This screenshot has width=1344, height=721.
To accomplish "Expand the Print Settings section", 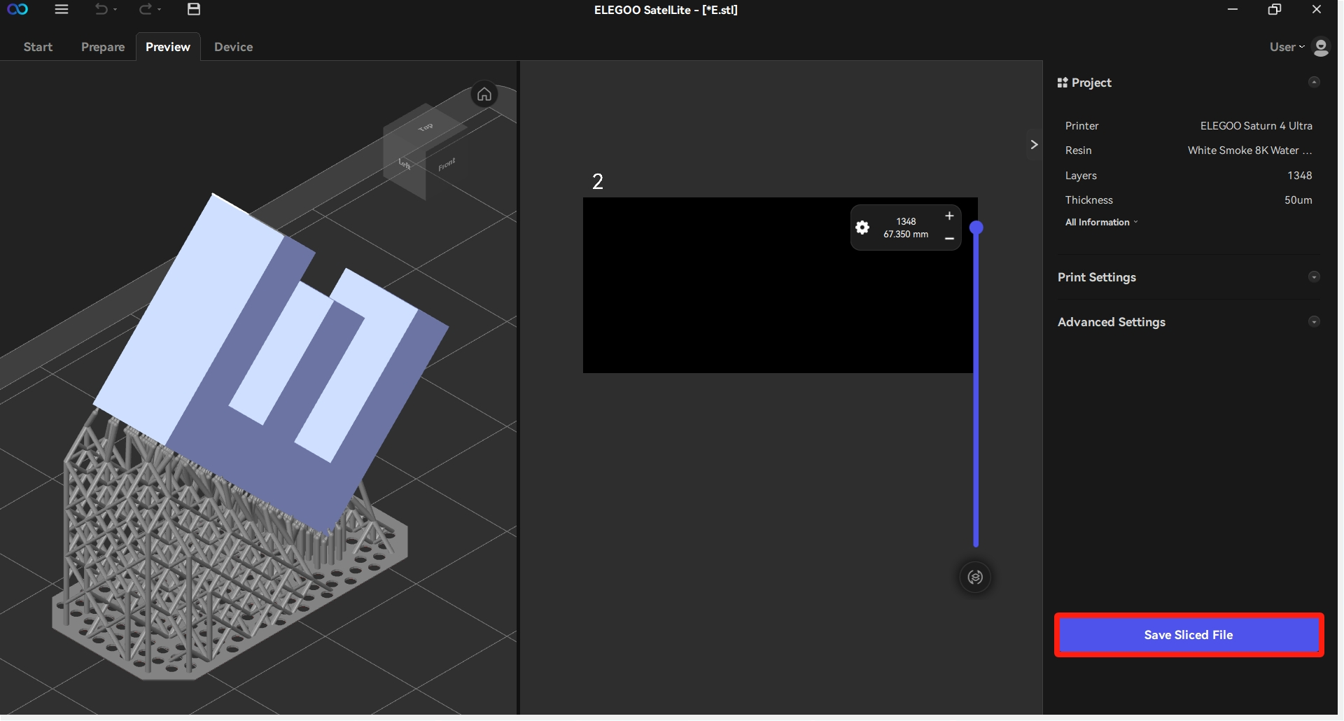I will click(x=1314, y=277).
